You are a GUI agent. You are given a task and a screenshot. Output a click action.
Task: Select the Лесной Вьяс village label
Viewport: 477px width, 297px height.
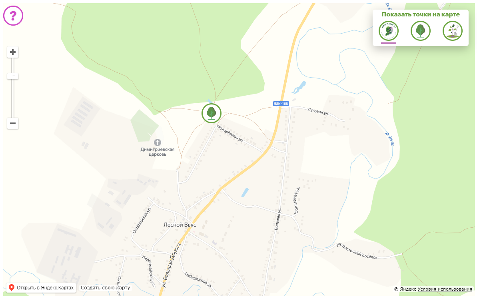(x=180, y=225)
